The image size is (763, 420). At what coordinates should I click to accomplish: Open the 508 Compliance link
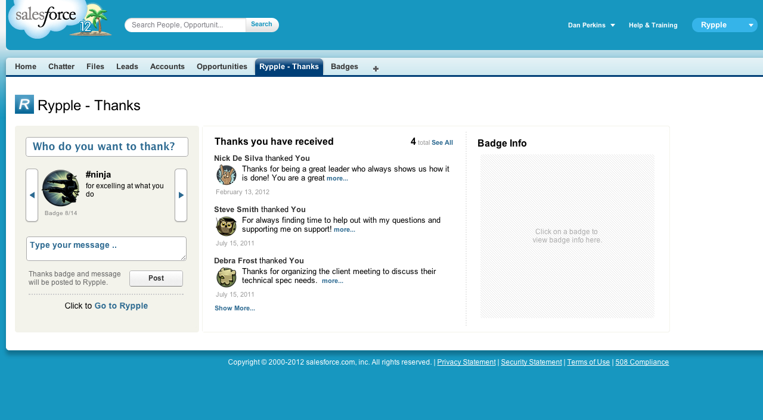tap(642, 362)
